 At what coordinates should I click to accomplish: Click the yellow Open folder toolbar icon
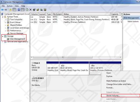click(38, 10)
